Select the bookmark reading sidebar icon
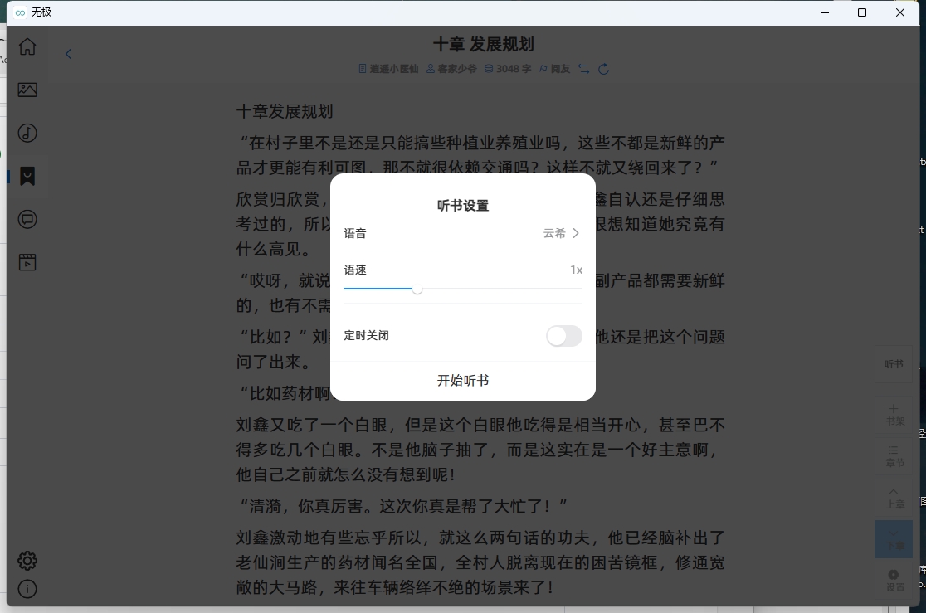The height and width of the screenshot is (613, 926). point(27,176)
